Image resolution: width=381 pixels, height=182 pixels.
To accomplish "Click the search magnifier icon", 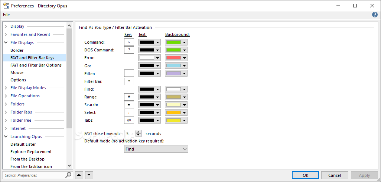I will (69, 175).
